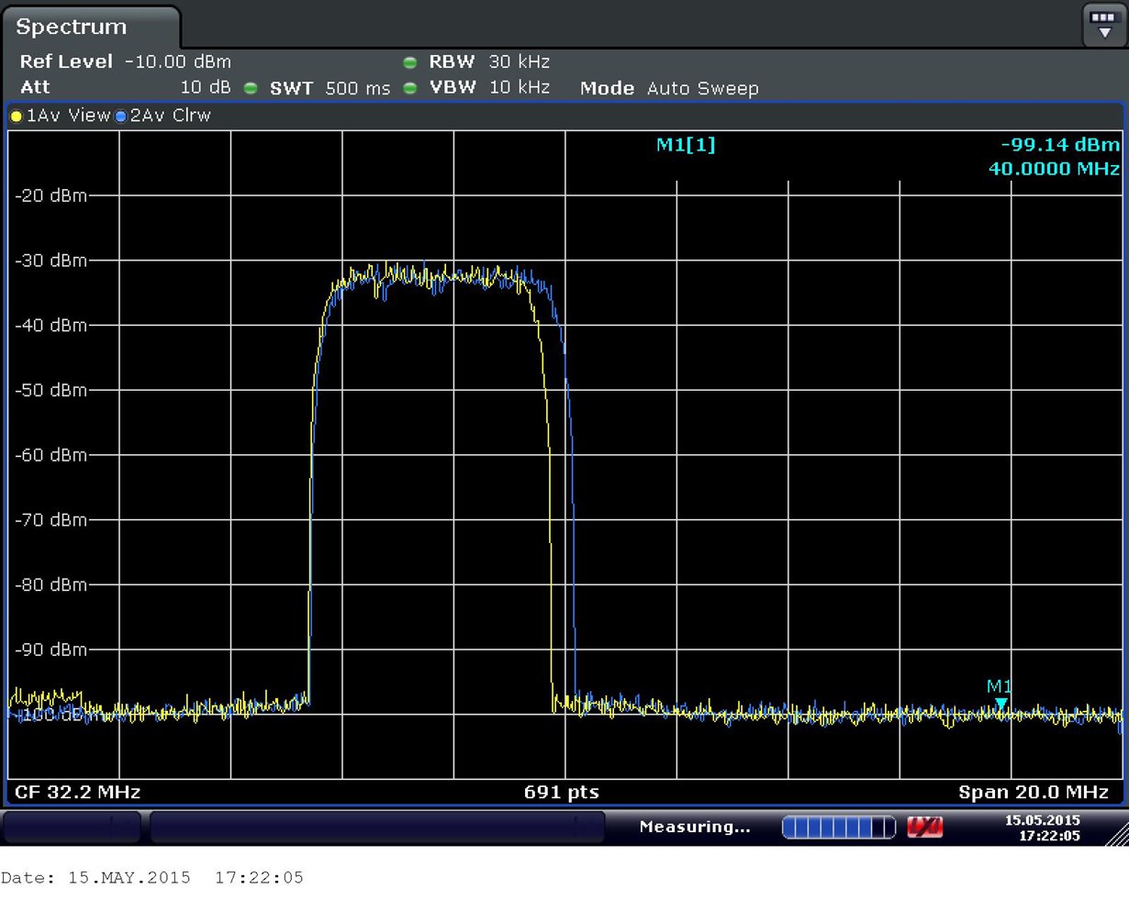The image size is (1129, 911).
Task: Select the VBW 10 kHz value
Action: pyautogui.click(x=489, y=87)
